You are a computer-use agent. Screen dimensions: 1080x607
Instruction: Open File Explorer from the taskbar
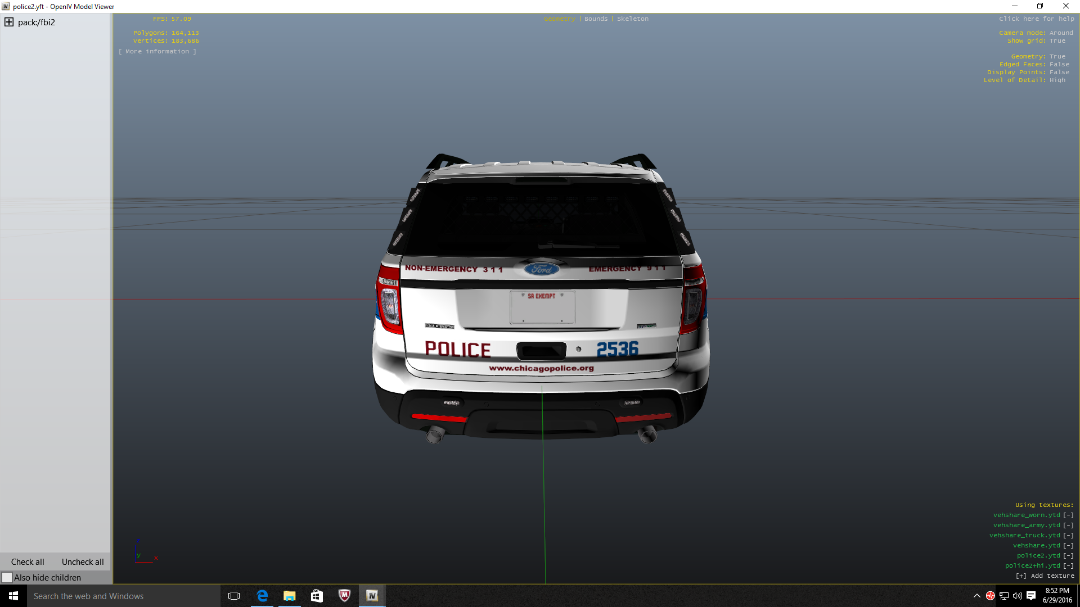(289, 596)
